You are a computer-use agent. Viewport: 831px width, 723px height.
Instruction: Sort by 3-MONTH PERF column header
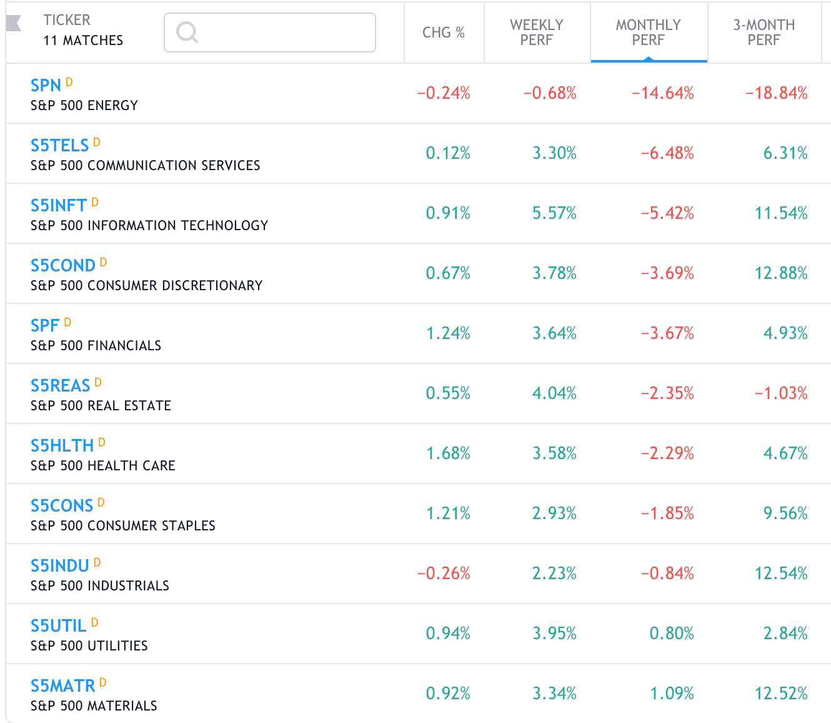click(x=764, y=33)
